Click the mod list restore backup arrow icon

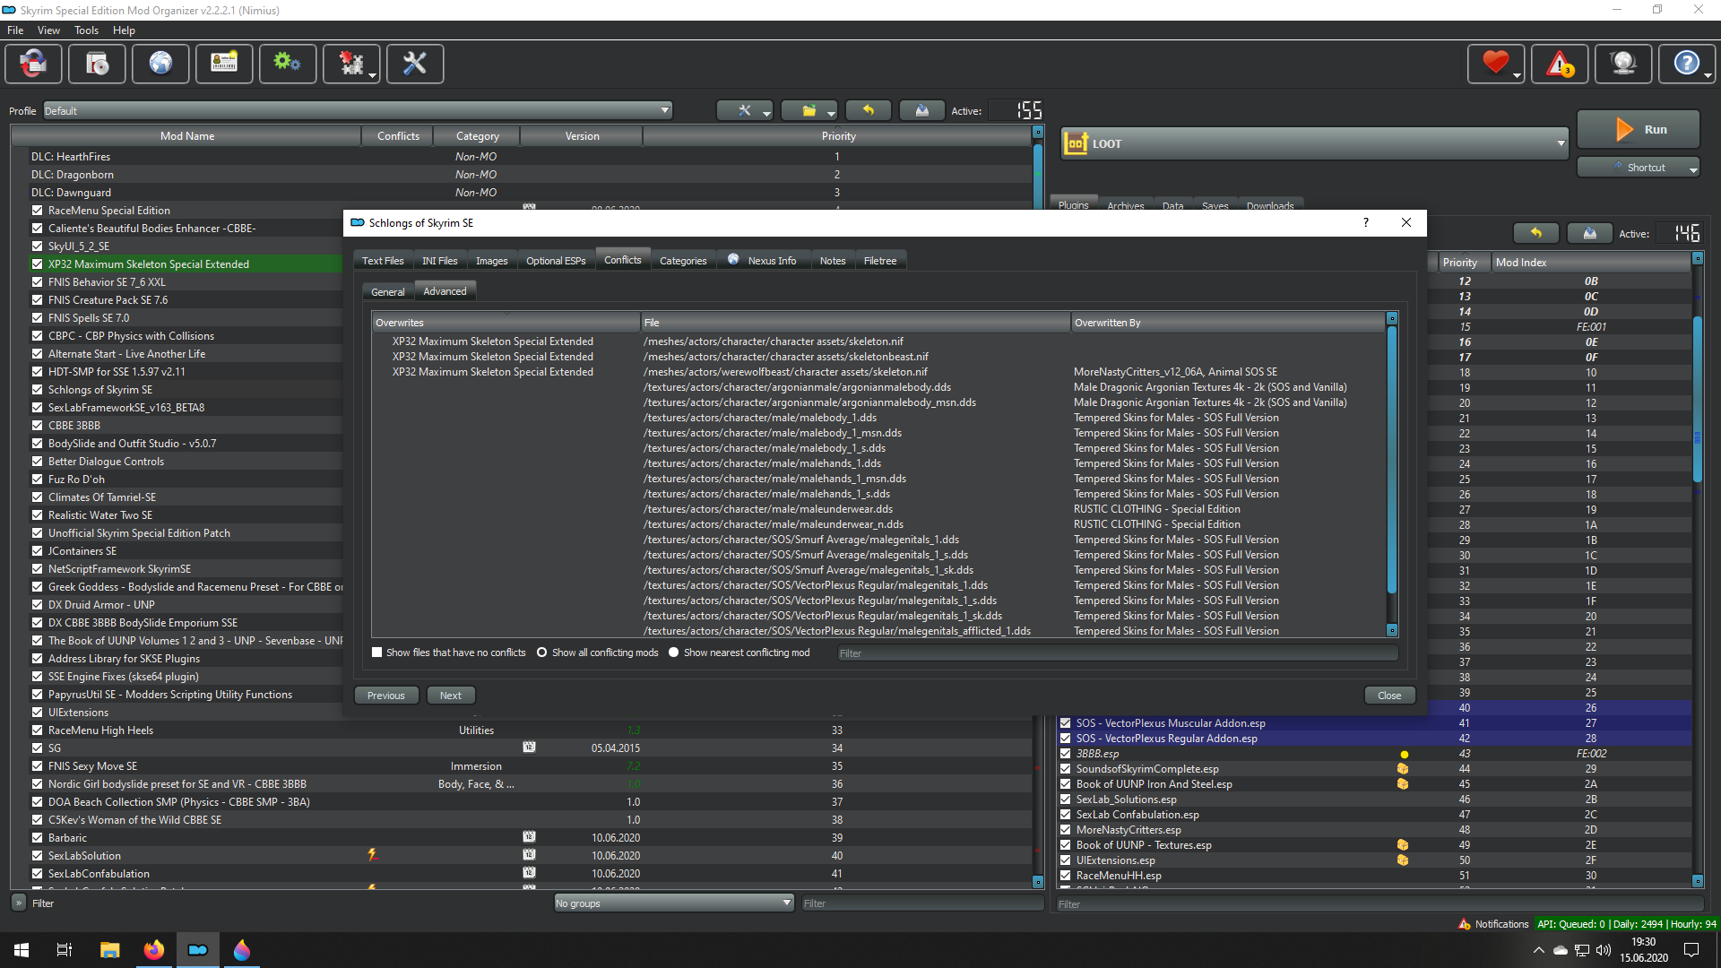point(869,110)
